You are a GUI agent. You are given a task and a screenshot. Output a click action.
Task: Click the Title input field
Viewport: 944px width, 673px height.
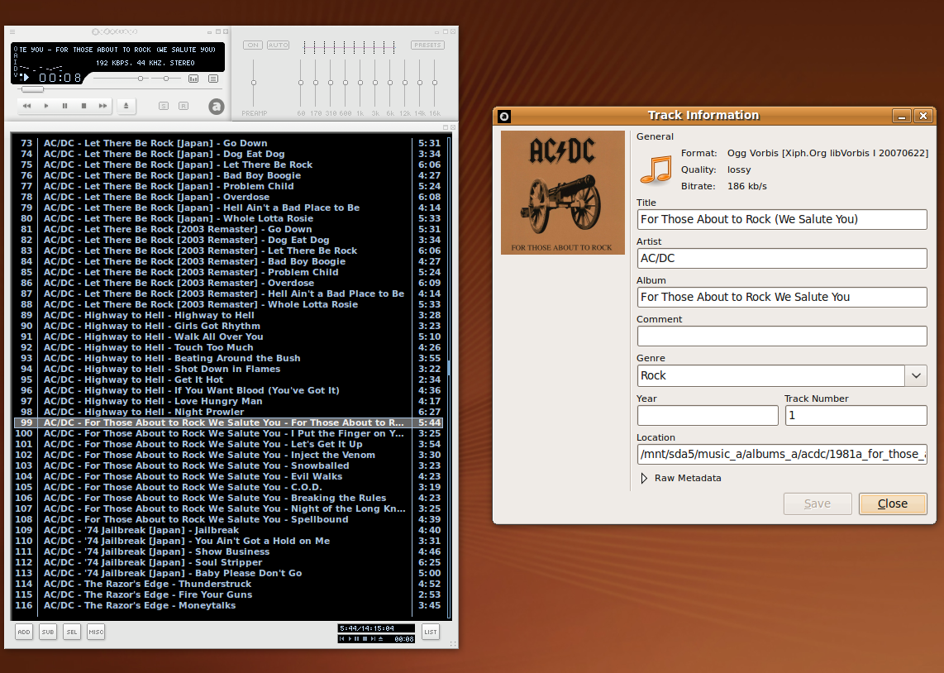[x=782, y=220]
